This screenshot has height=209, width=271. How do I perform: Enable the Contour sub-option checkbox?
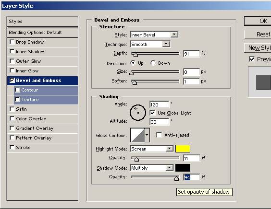(17, 90)
